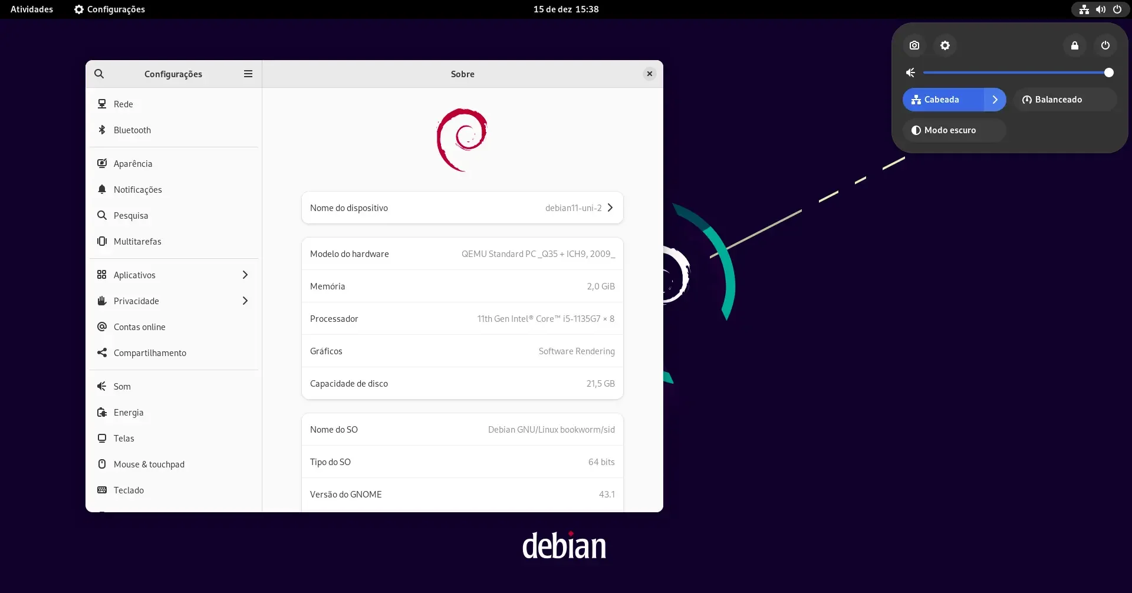Viewport: 1132px width, 593px height.
Task: Select Aparência in the settings sidebar
Action: [174, 163]
